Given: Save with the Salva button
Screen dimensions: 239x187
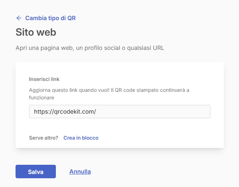Looking at the screenshot, I should point(36,171).
